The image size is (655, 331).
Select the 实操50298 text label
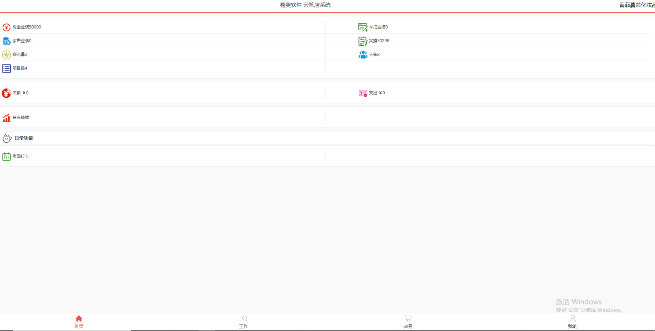[379, 41]
